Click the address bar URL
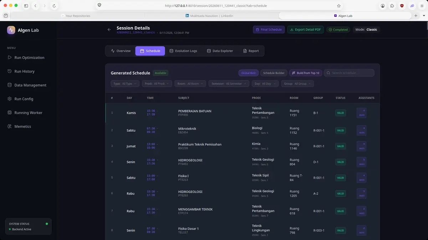This screenshot has width=428, height=240. tap(216, 6)
